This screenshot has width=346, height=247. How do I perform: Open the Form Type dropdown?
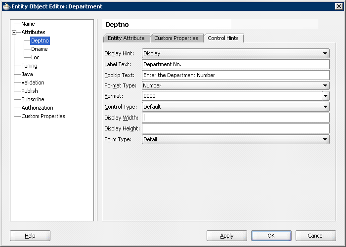click(x=325, y=139)
